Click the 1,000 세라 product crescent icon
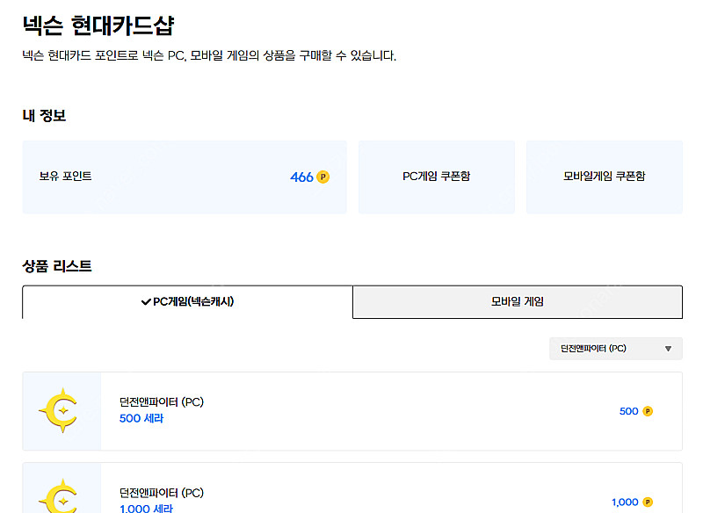This screenshot has width=703, height=513. (x=59, y=496)
